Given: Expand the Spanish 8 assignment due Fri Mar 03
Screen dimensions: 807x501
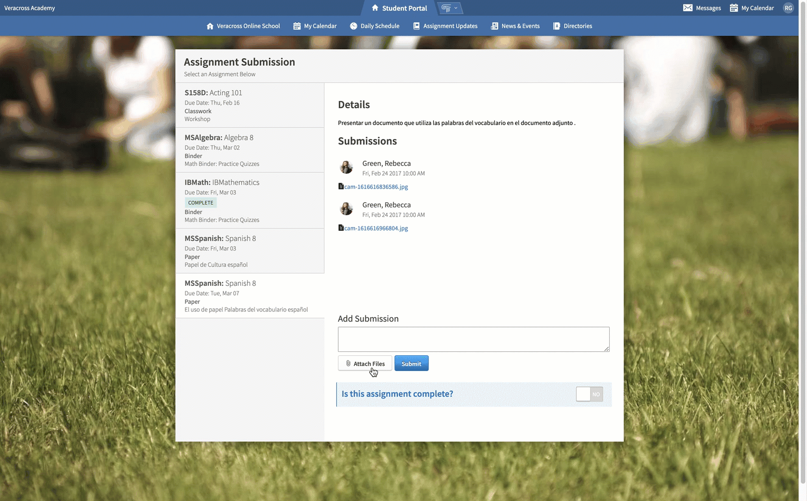Looking at the screenshot, I should 250,250.
